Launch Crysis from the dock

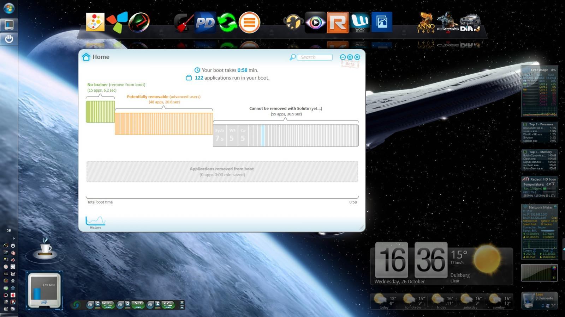(448, 22)
